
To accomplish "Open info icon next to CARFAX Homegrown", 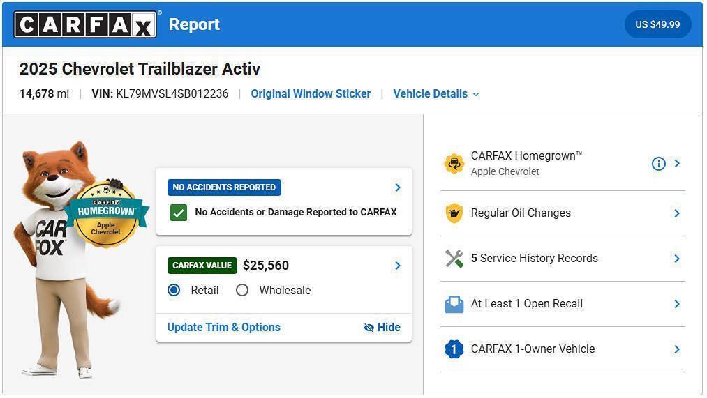I will click(x=658, y=164).
